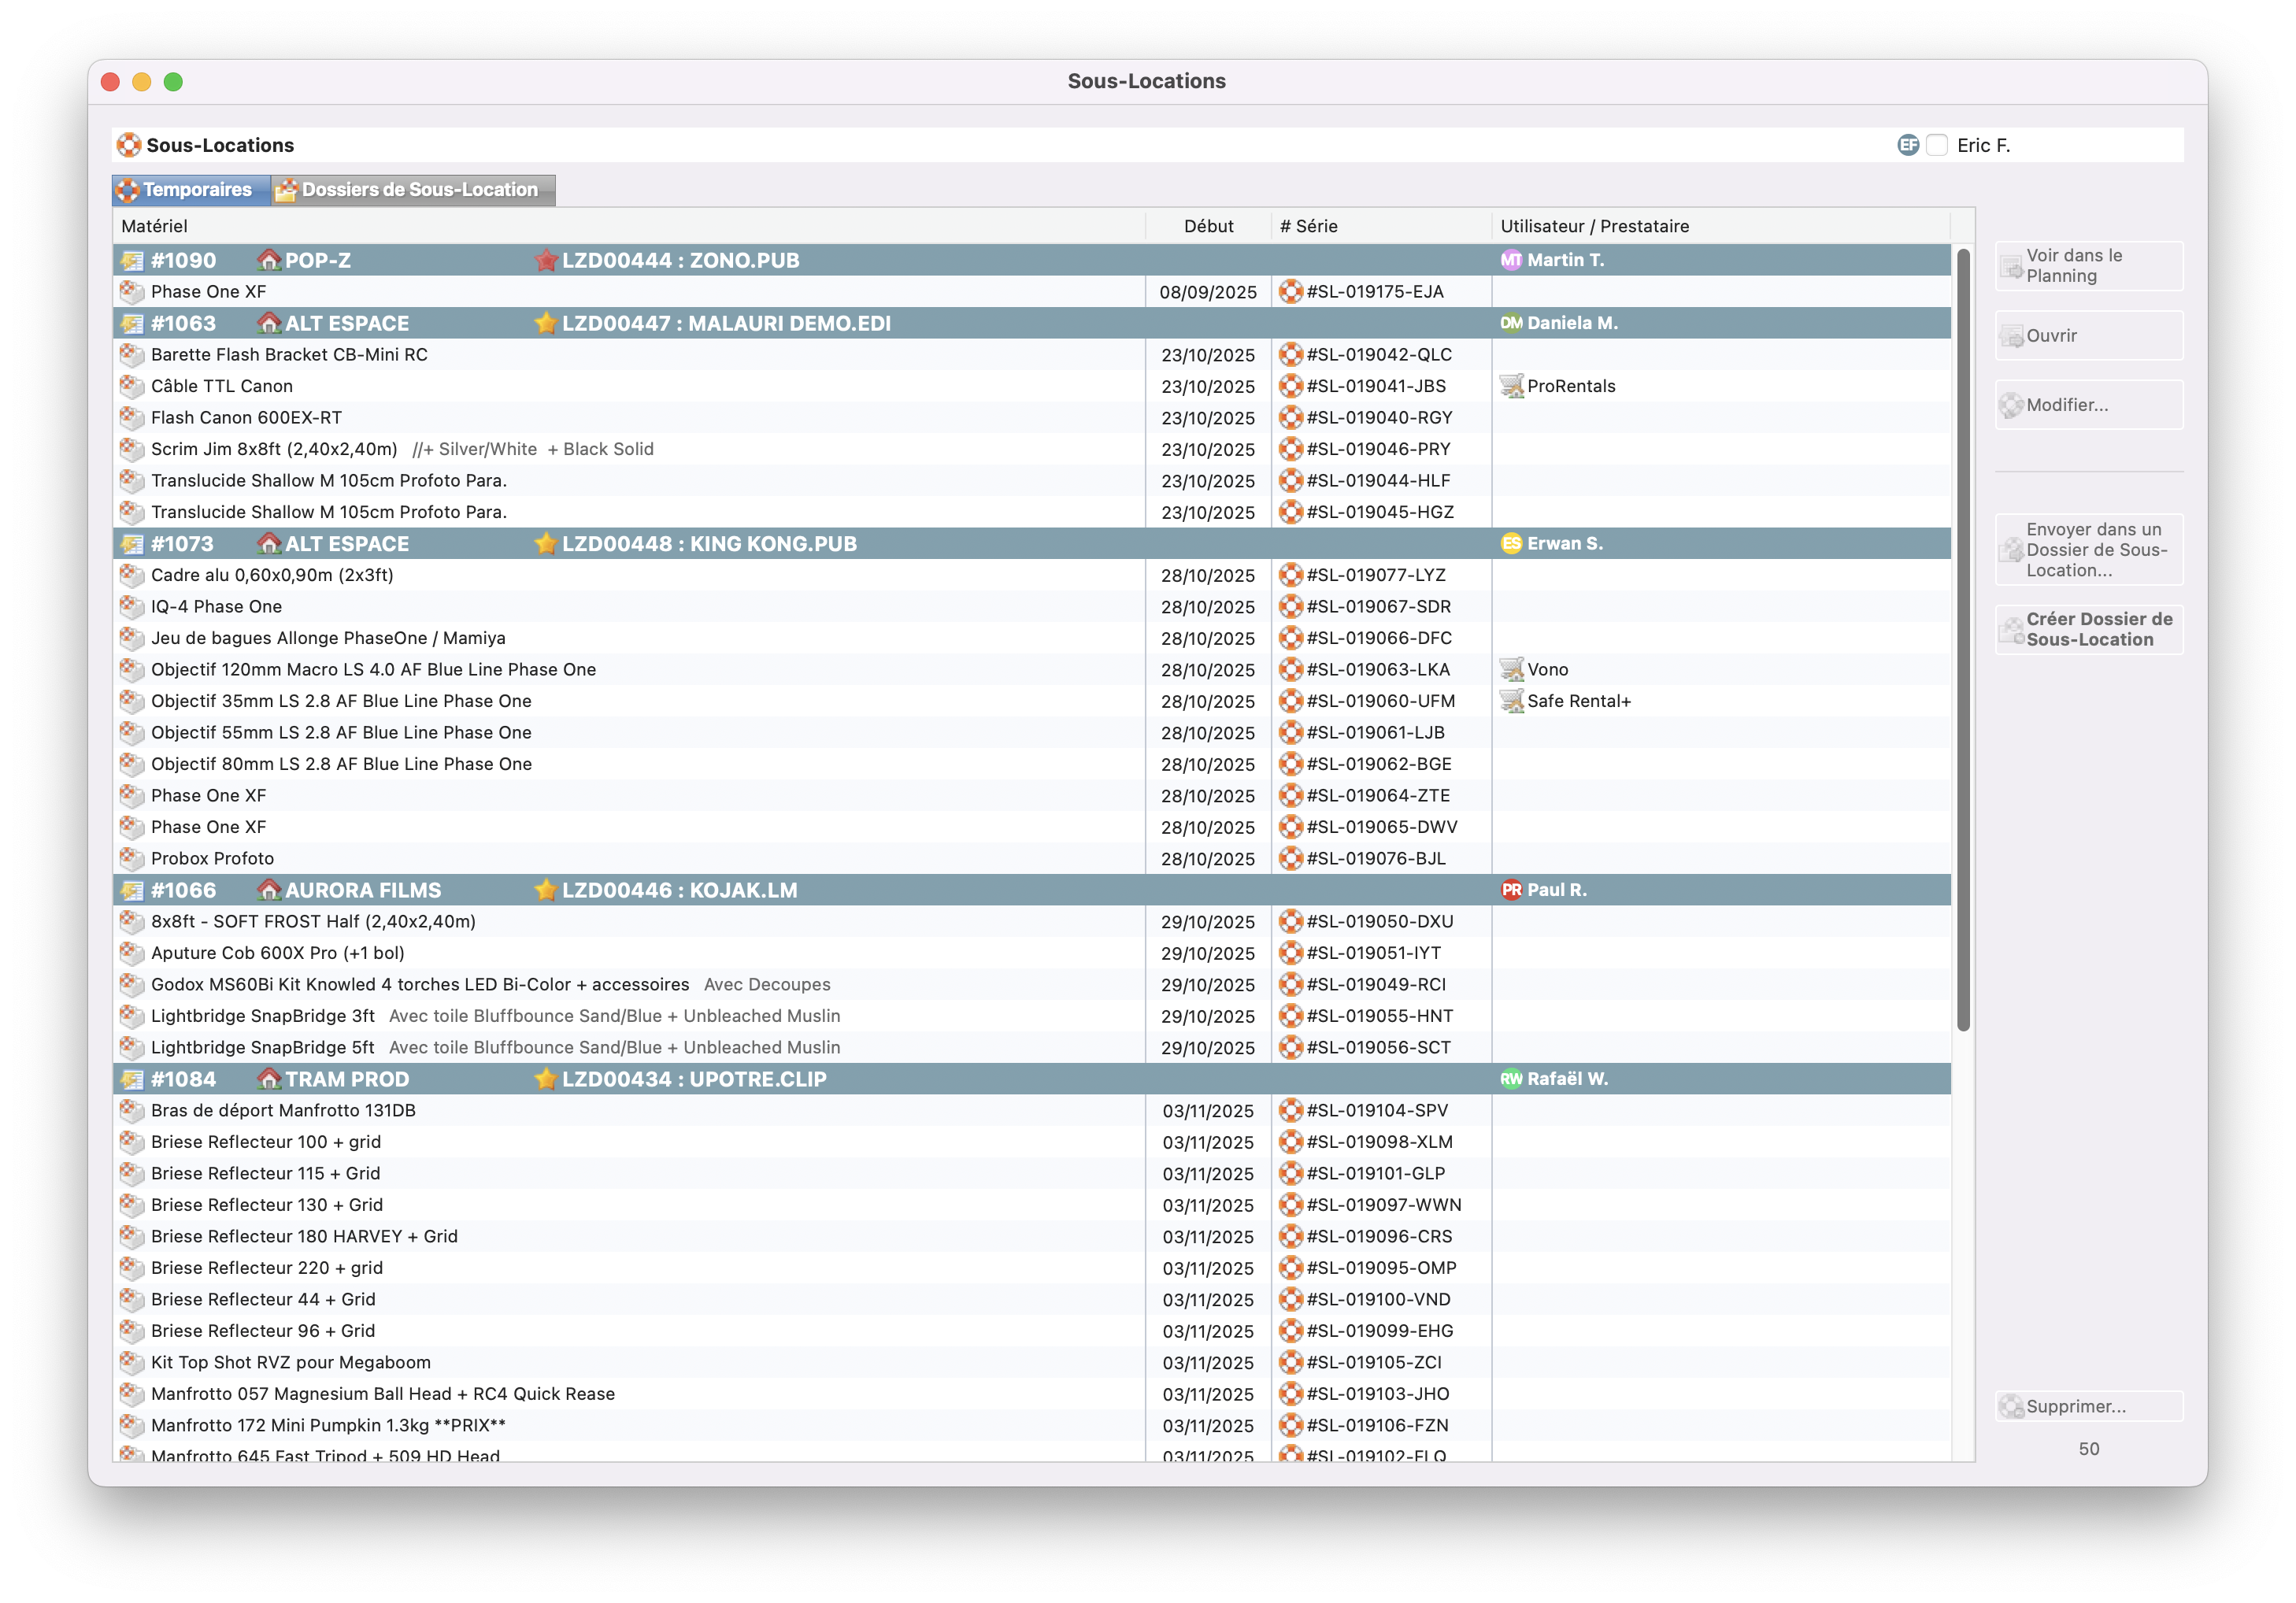2296x1603 pixels.
Task: Click the item icon beside Probox Profoto
Action: (x=131, y=858)
